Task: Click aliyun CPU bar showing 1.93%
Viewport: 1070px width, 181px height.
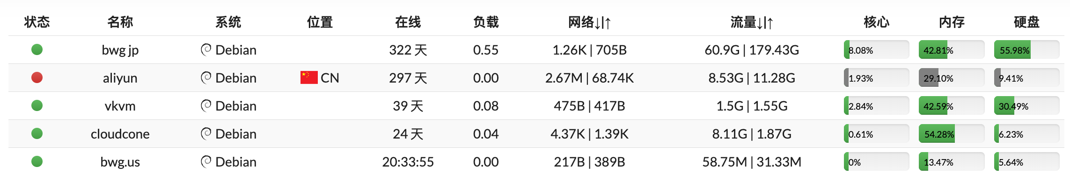Action: pos(877,78)
